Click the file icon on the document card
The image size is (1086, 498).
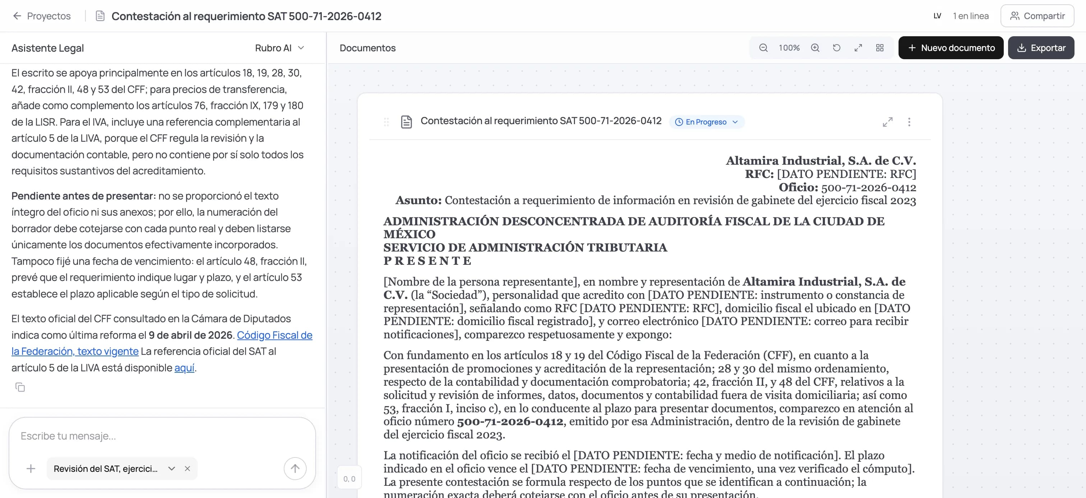pyautogui.click(x=406, y=122)
